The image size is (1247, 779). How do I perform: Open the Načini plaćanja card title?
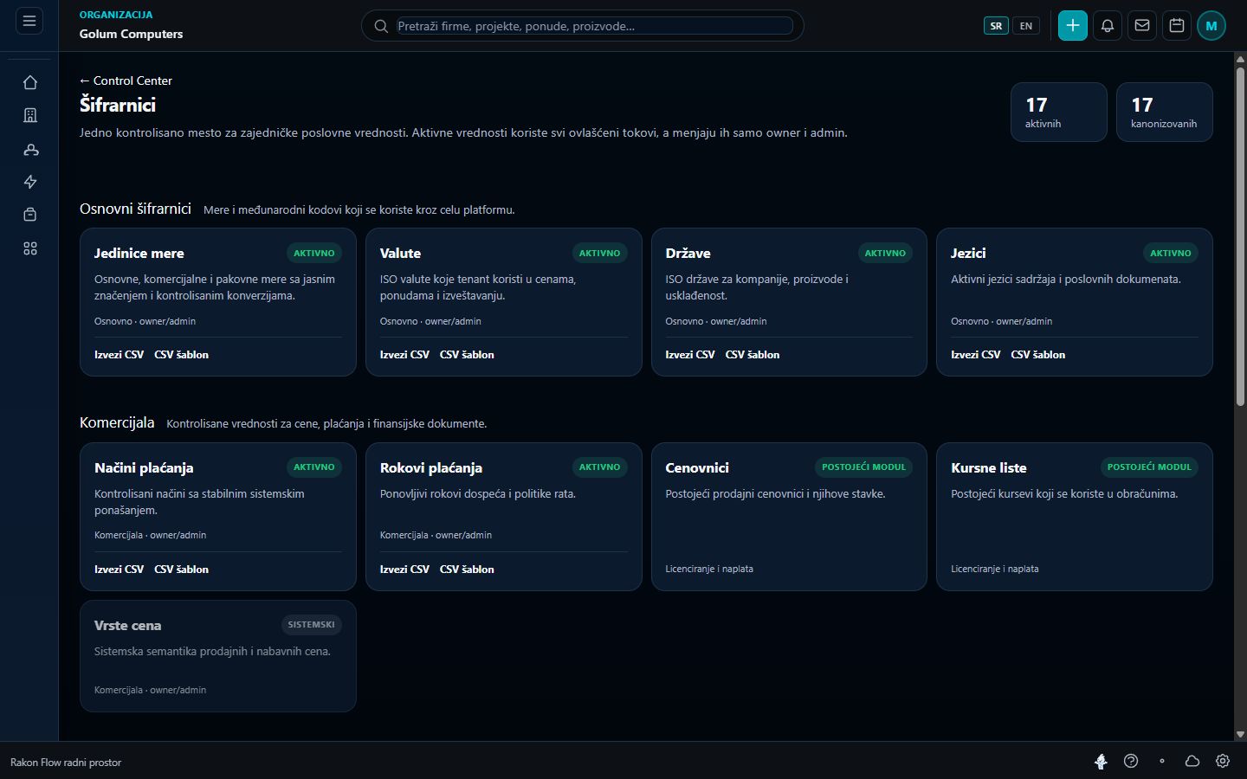pyautogui.click(x=144, y=467)
